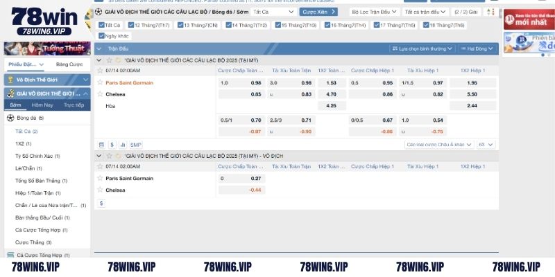The image size is (555, 277).
Task: Select the Lẻ/Chẵn market
Action: pos(28,168)
